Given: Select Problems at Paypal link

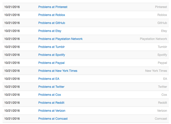Looking at the screenshot, I should [51, 63].
